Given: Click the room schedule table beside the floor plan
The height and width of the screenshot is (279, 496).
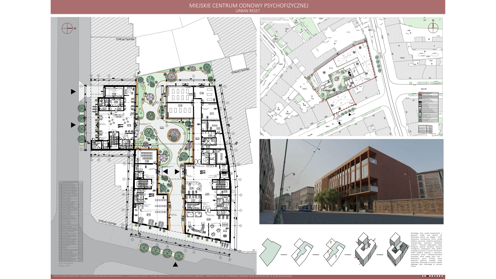Looking at the screenshot, I should tap(71, 221).
